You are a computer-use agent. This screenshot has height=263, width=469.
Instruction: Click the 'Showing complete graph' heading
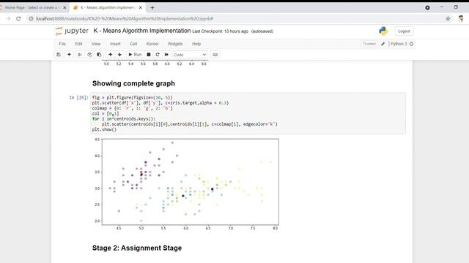133,83
